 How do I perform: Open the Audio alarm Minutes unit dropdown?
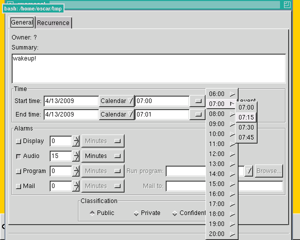(102, 156)
